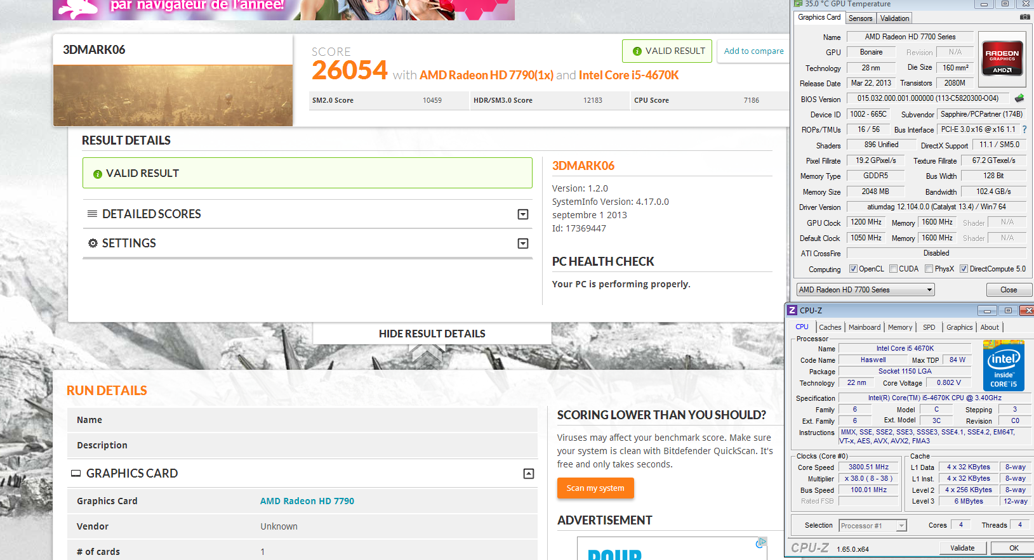Click HDR/SM3.0 Score value 12183
1034x560 pixels.
pyautogui.click(x=593, y=101)
